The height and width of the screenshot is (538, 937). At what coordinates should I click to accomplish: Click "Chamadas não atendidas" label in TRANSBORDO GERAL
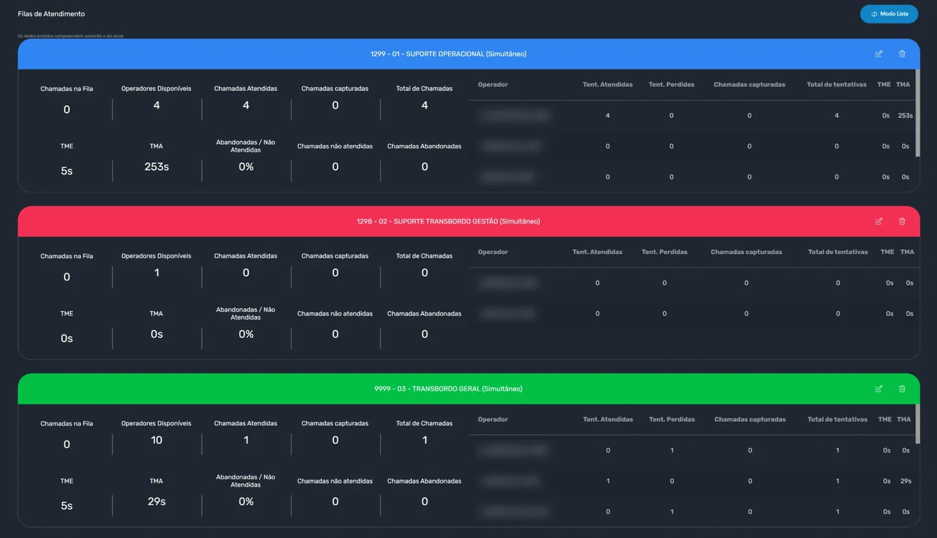tap(335, 481)
